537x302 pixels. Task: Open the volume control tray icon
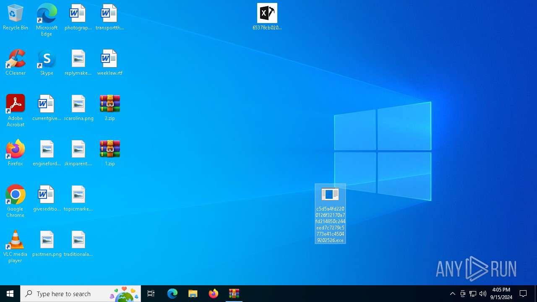(x=483, y=294)
